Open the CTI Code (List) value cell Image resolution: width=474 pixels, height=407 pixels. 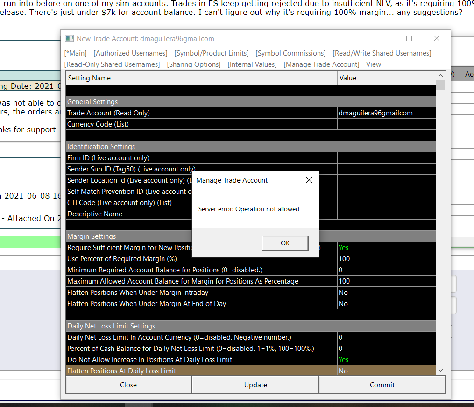[387, 203]
